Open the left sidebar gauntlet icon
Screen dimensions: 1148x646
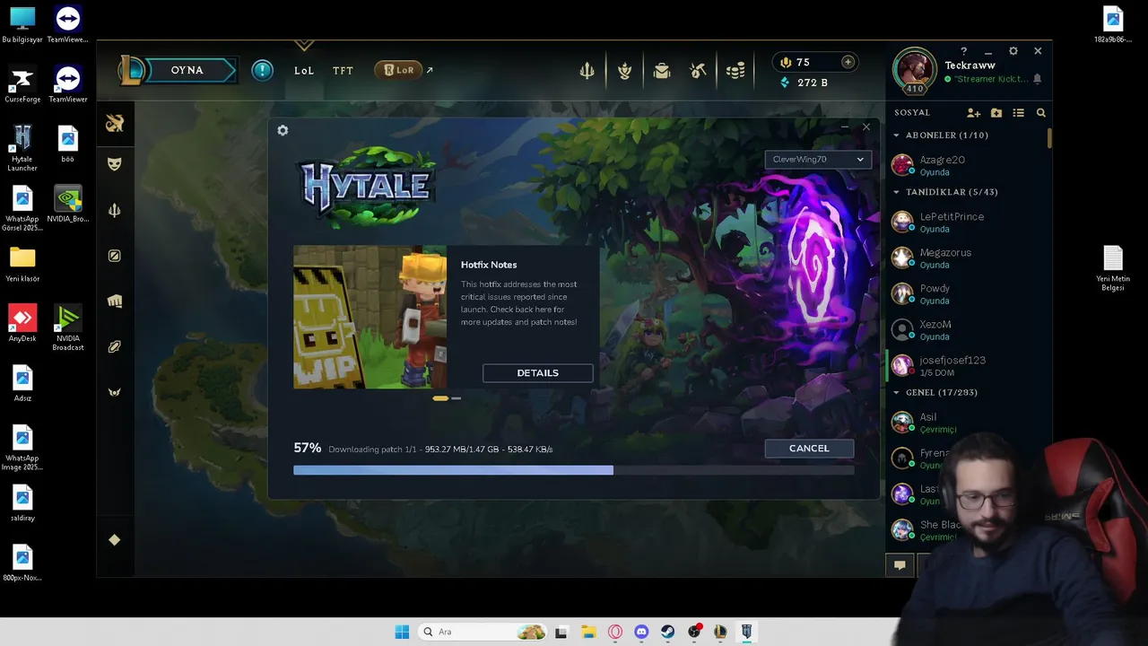(x=115, y=301)
